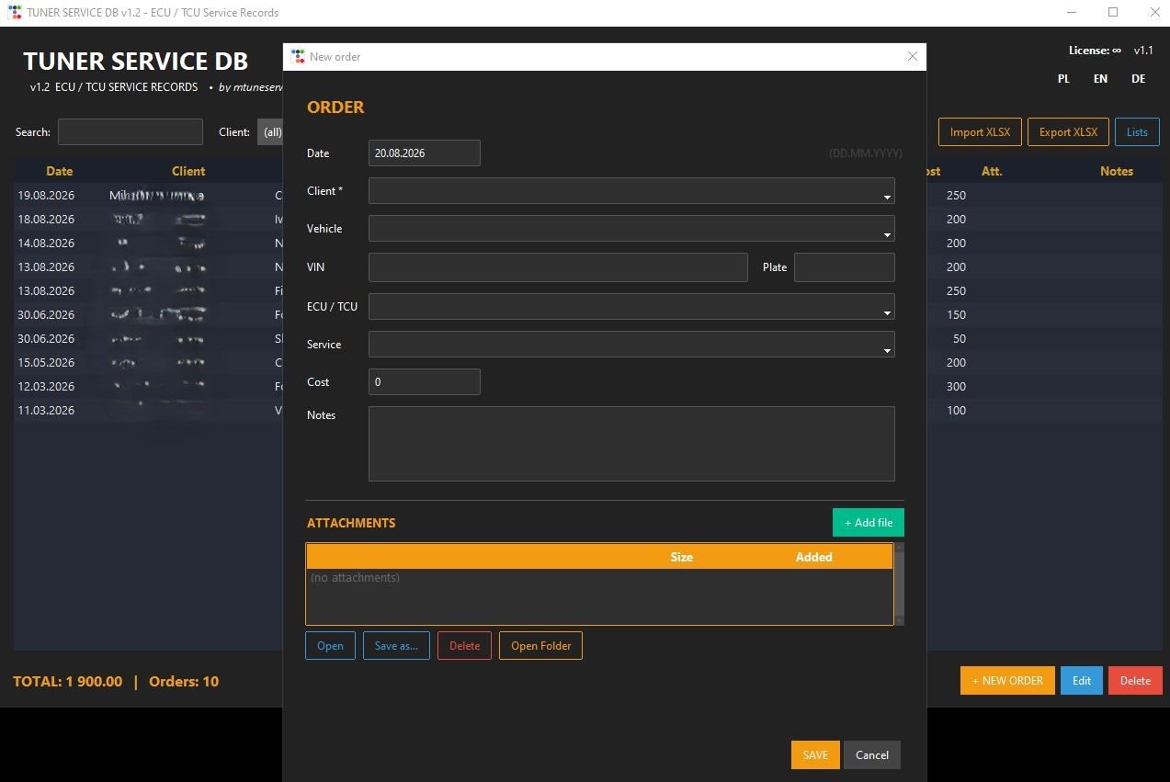The width and height of the screenshot is (1170, 782).
Task: Click the Orders: 10 counter text
Action: [184, 681]
